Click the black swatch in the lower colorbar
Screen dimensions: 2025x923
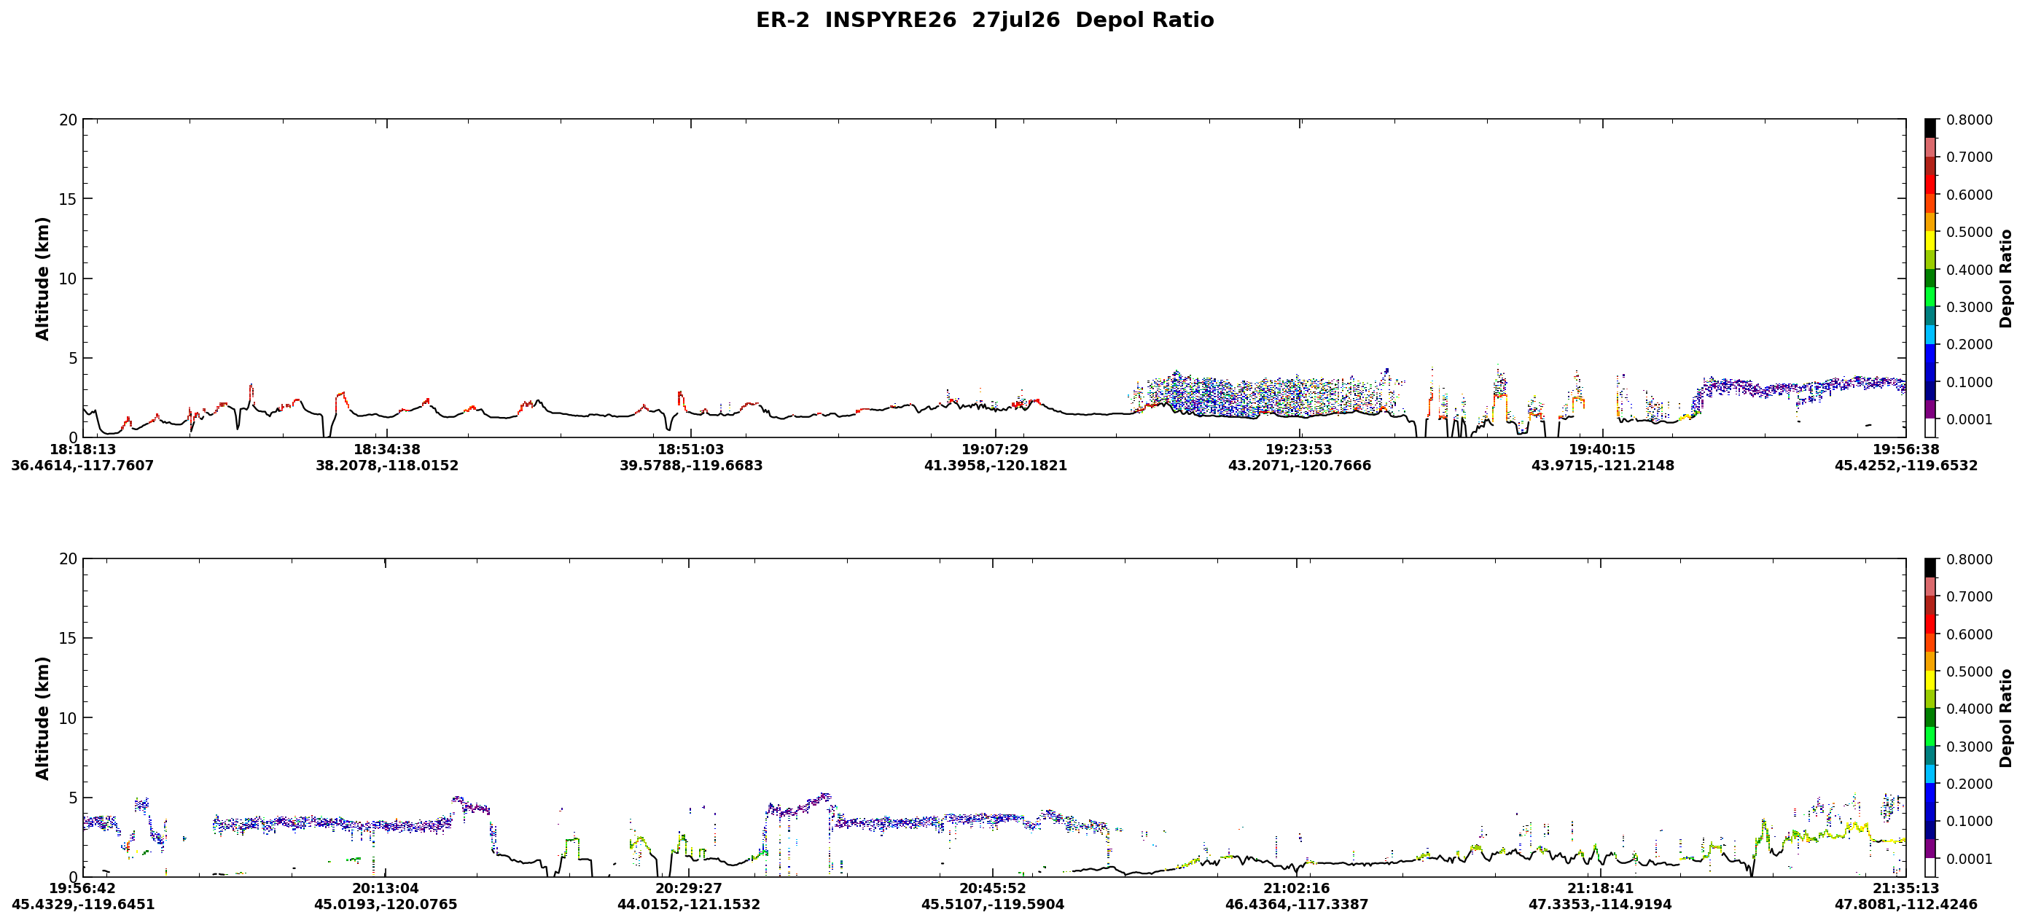[1930, 569]
